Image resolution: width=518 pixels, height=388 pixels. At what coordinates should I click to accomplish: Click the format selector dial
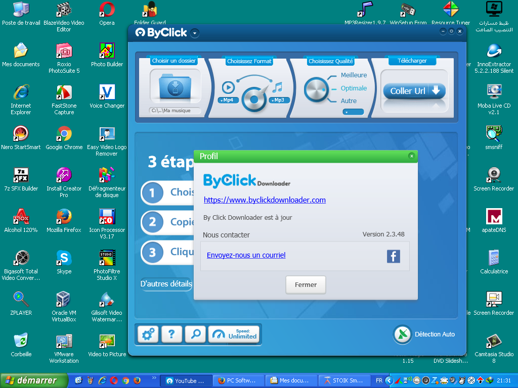point(254,100)
